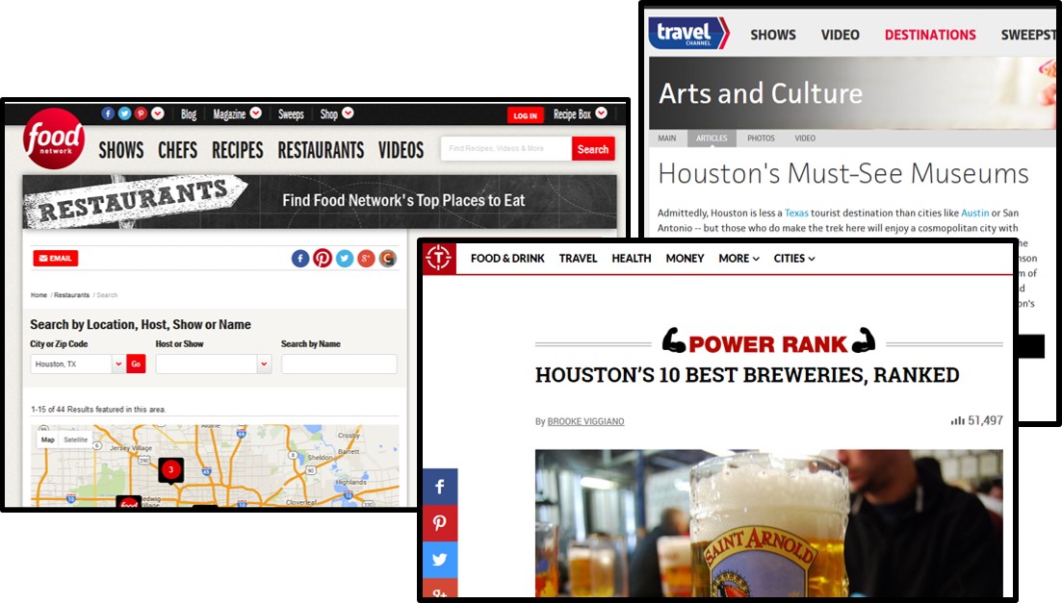
Task: Expand the CITIES menu on Thrillist
Action: coord(794,258)
